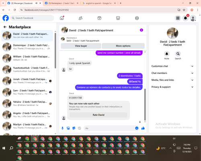Click the browser back arrow

(4, 10)
